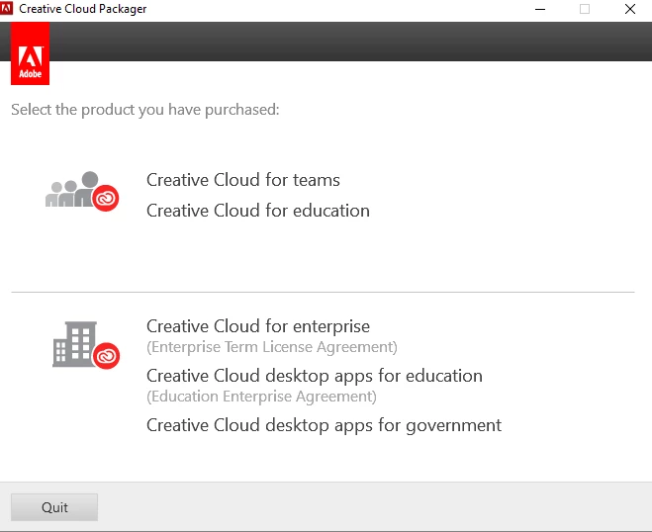This screenshot has height=532, width=652.
Task: Choose Creative Cloud desktop apps for government
Action: pos(324,425)
